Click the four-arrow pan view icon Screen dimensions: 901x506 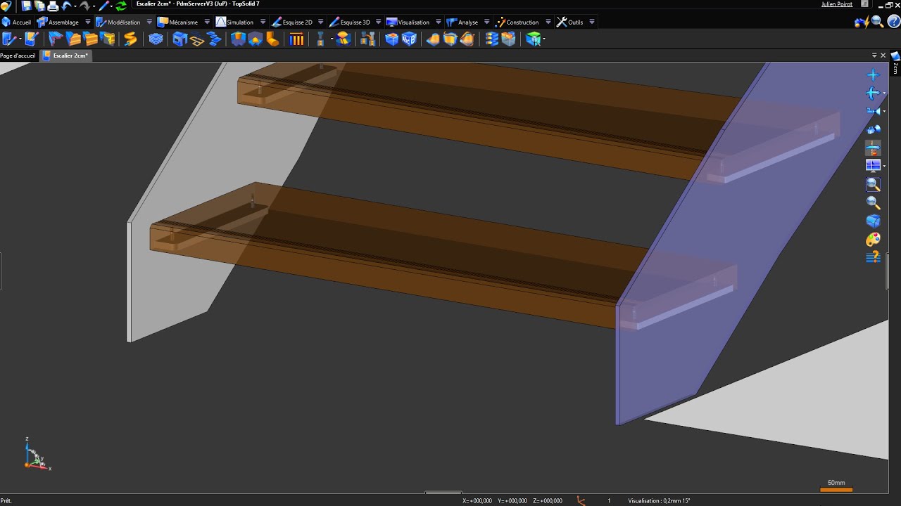point(873,93)
